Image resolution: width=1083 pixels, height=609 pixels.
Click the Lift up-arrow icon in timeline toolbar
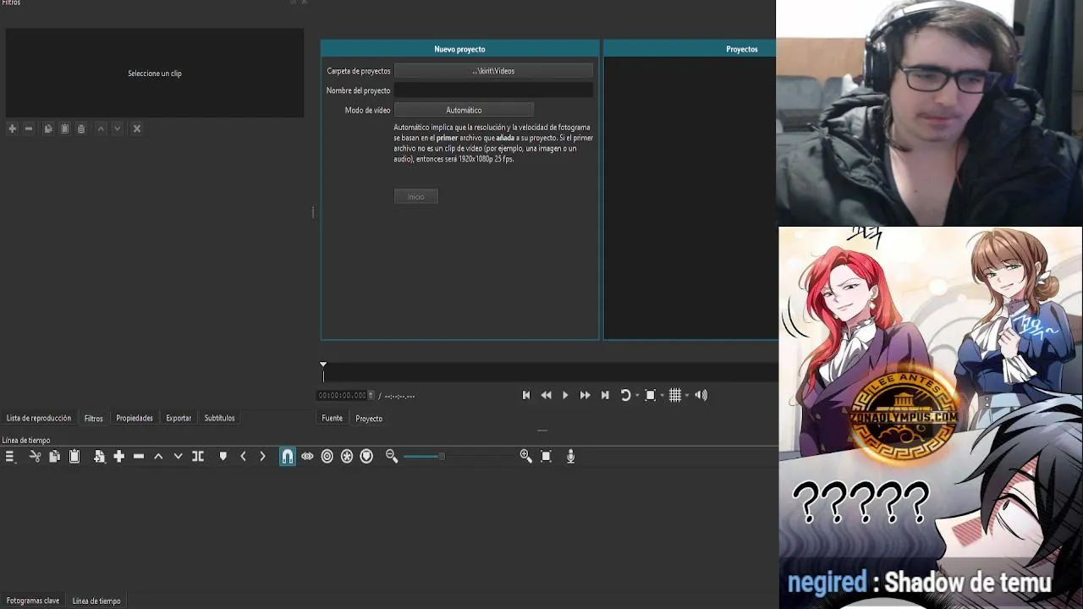click(158, 457)
